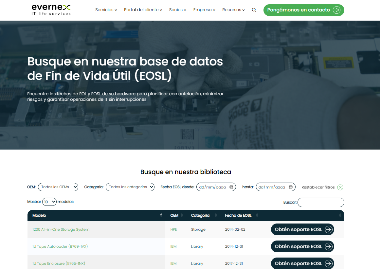This screenshot has height=269, width=380.
Task: Click the Pongámonos en contacto button
Action: 304,10
